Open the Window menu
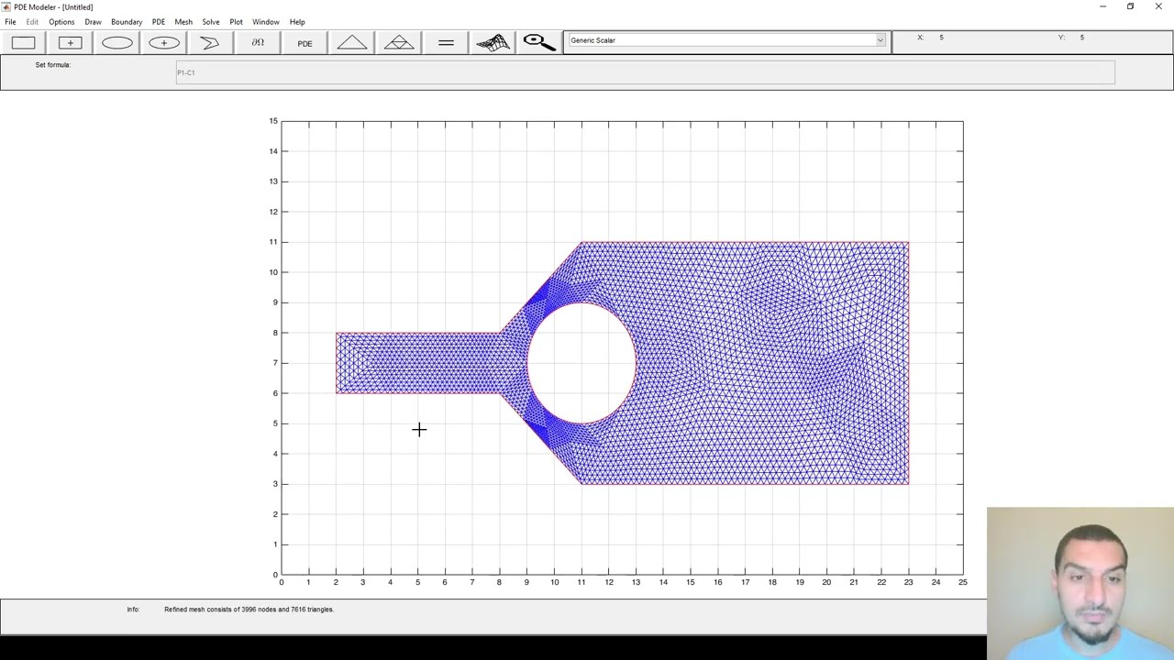 click(266, 22)
